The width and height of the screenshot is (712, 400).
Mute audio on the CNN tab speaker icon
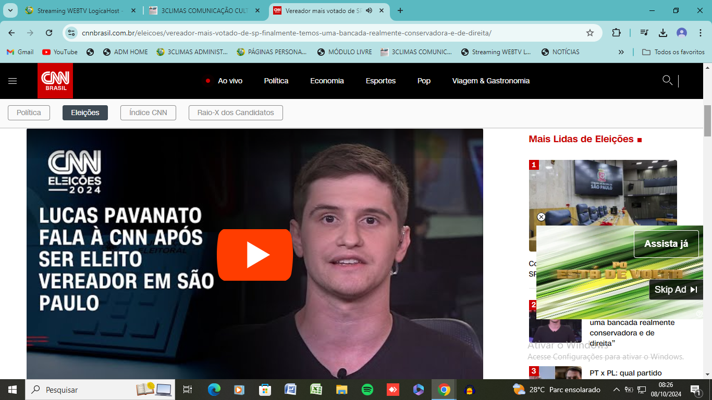(x=369, y=10)
